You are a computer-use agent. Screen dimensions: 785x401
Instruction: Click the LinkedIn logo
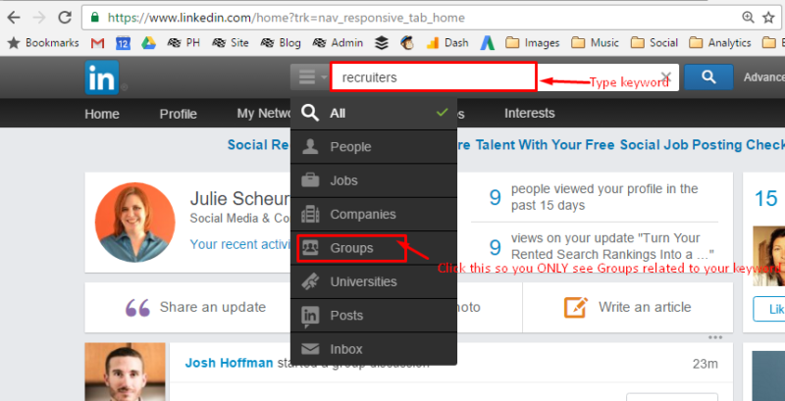[102, 77]
